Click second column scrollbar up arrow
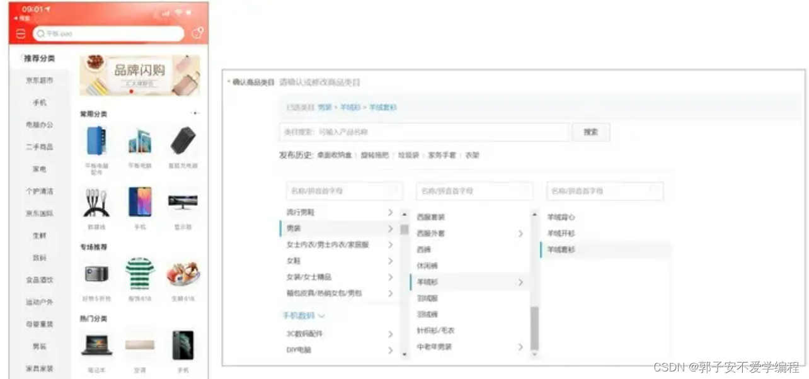The image size is (809, 379). [x=535, y=215]
